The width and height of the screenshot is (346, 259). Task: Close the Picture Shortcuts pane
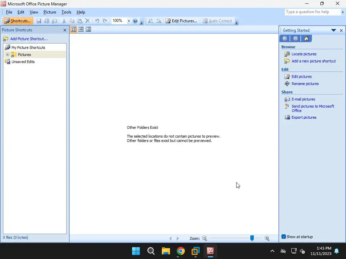click(x=65, y=30)
